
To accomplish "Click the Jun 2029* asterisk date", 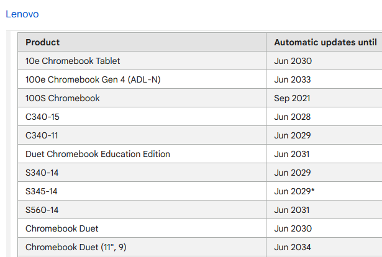I will [294, 191].
